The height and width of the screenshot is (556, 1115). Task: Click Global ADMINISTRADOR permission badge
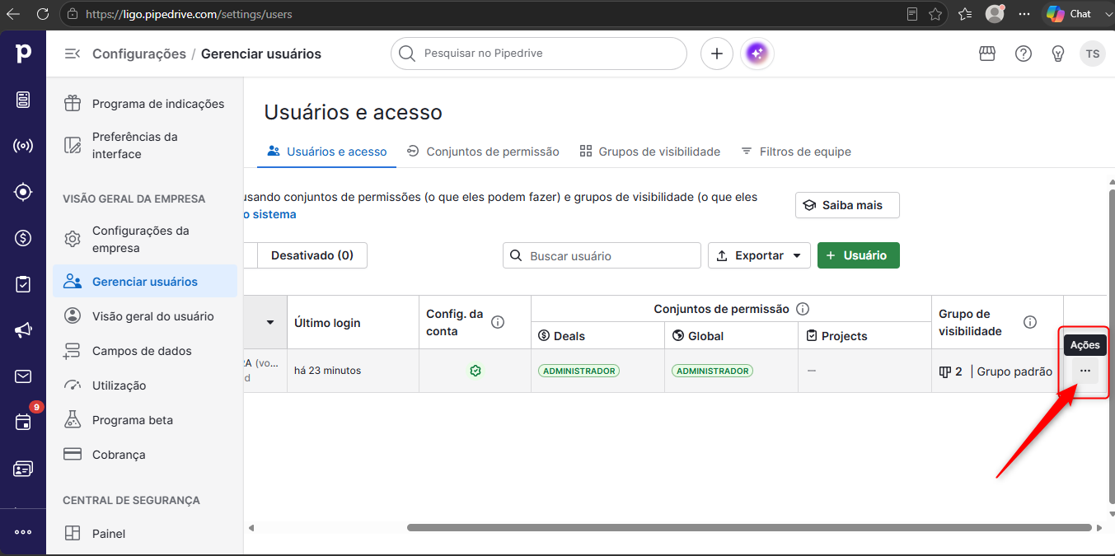point(712,371)
